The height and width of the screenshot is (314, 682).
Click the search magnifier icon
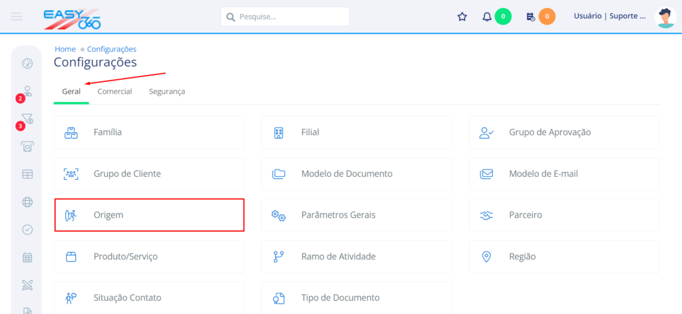tap(230, 17)
